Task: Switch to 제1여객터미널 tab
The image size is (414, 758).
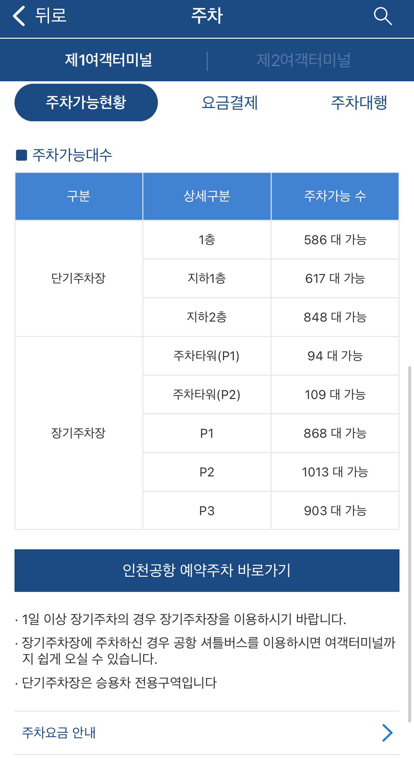Action: 108,60
